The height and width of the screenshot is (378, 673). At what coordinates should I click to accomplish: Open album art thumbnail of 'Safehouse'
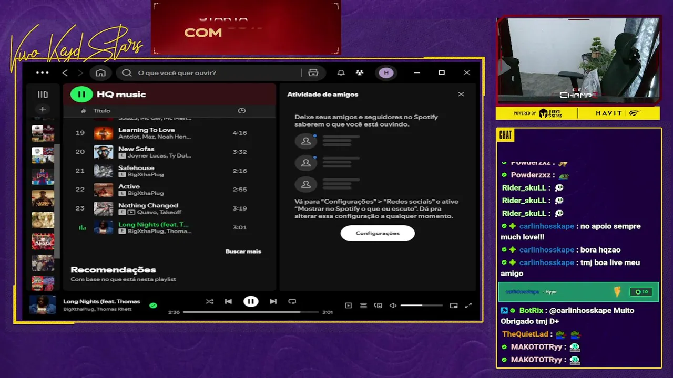[x=104, y=171]
